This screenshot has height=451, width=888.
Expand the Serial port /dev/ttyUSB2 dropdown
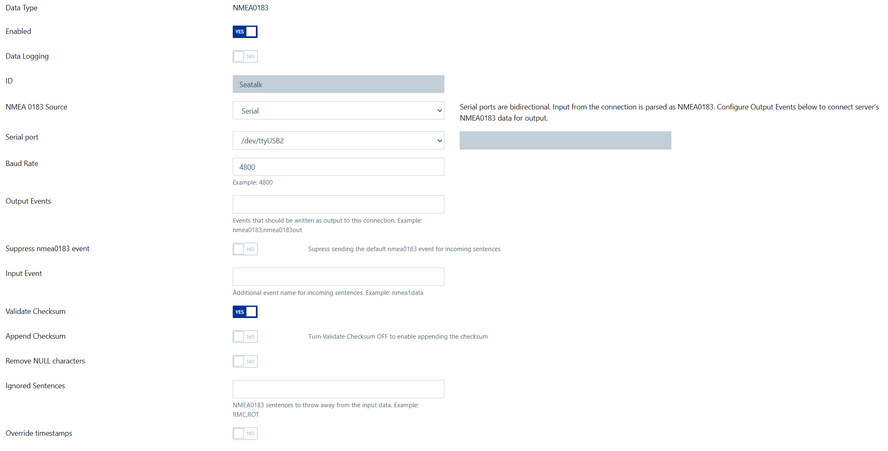(x=338, y=141)
